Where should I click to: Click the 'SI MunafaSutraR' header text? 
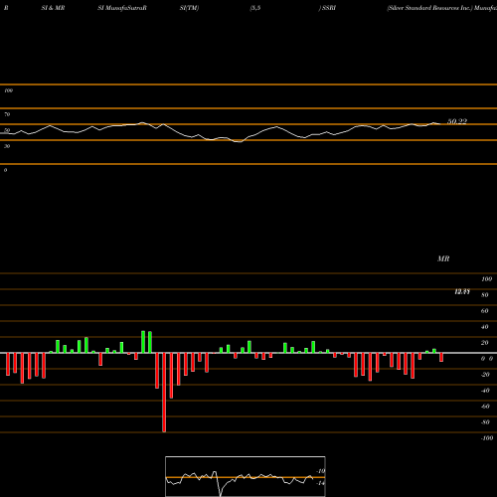pos(122,8)
